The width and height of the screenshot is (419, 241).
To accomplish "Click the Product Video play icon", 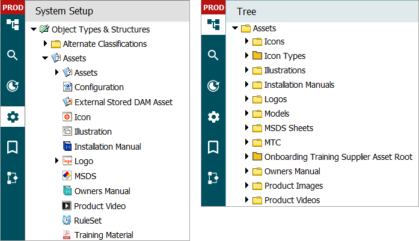I will tap(67, 206).
